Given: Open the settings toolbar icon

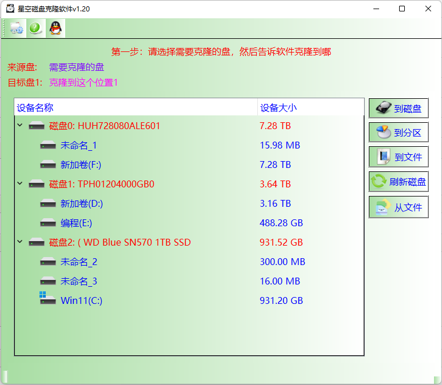Looking at the screenshot, I should [17, 28].
